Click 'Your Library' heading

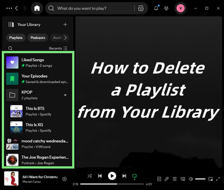pyautogui.click(x=29, y=25)
